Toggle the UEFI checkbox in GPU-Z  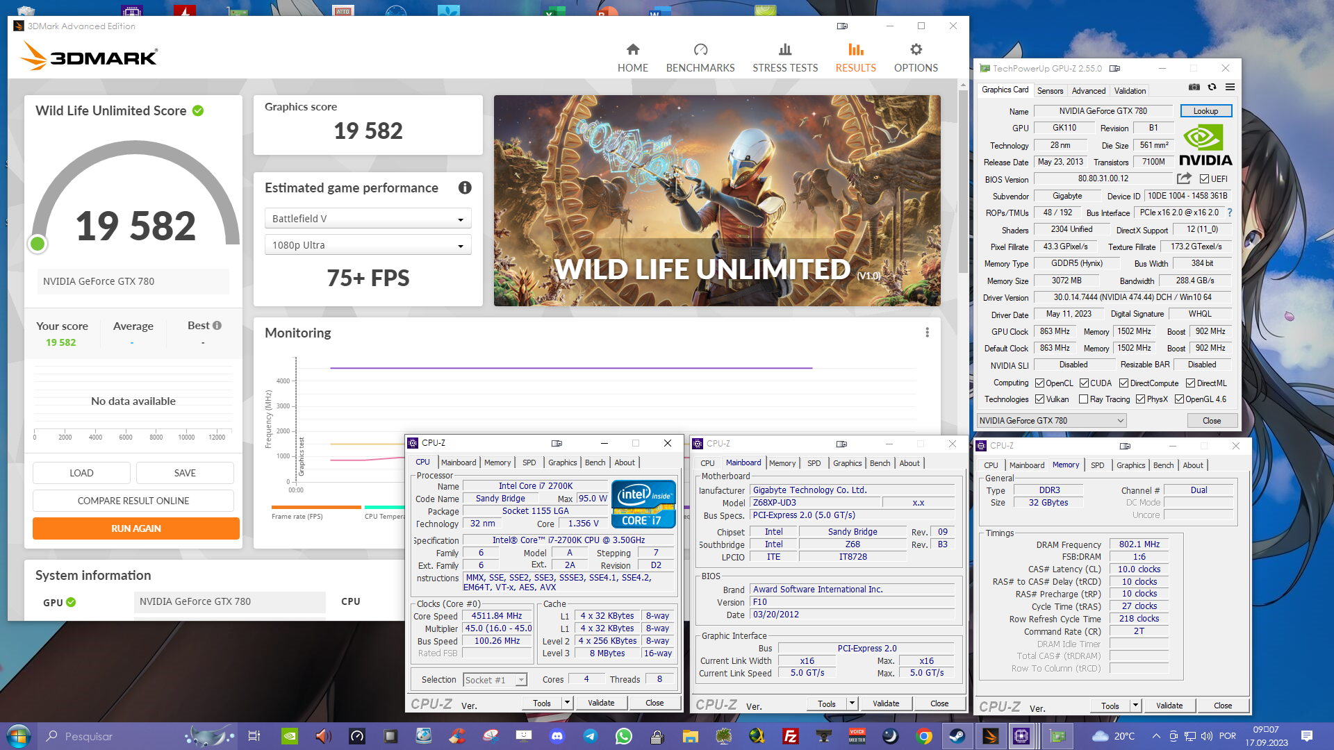click(x=1204, y=178)
